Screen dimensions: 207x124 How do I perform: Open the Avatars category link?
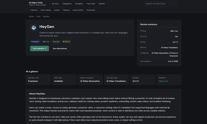[x=57, y=10]
